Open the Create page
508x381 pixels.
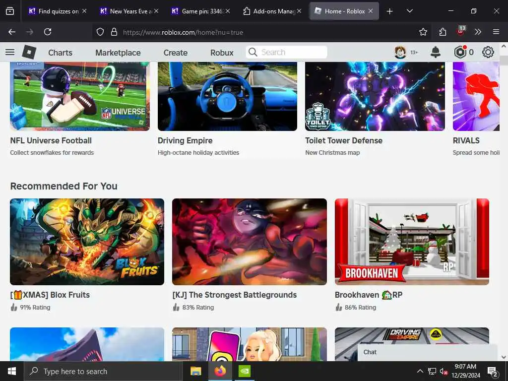(x=175, y=53)
